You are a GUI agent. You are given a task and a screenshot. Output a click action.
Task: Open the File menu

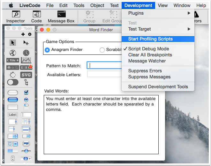50,5
